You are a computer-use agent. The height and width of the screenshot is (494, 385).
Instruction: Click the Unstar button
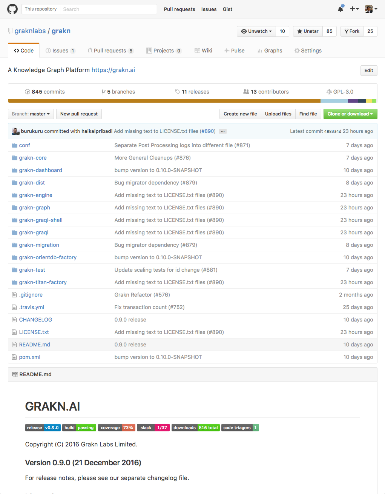pos(308,31)
